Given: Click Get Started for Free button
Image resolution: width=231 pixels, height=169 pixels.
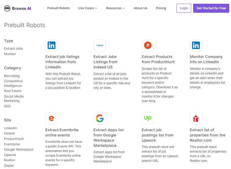Looking at the screenshot, I should pos(211,8).
